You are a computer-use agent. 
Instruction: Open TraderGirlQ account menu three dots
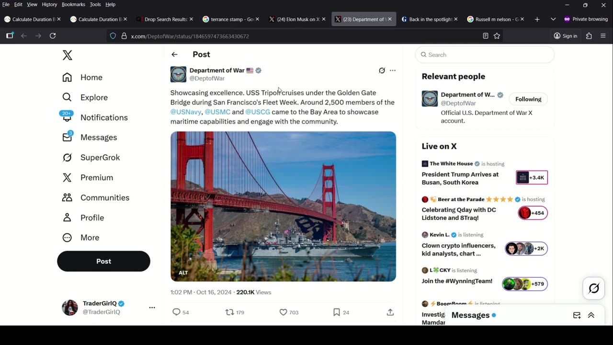pyautogui.click(x=152, y=308)
